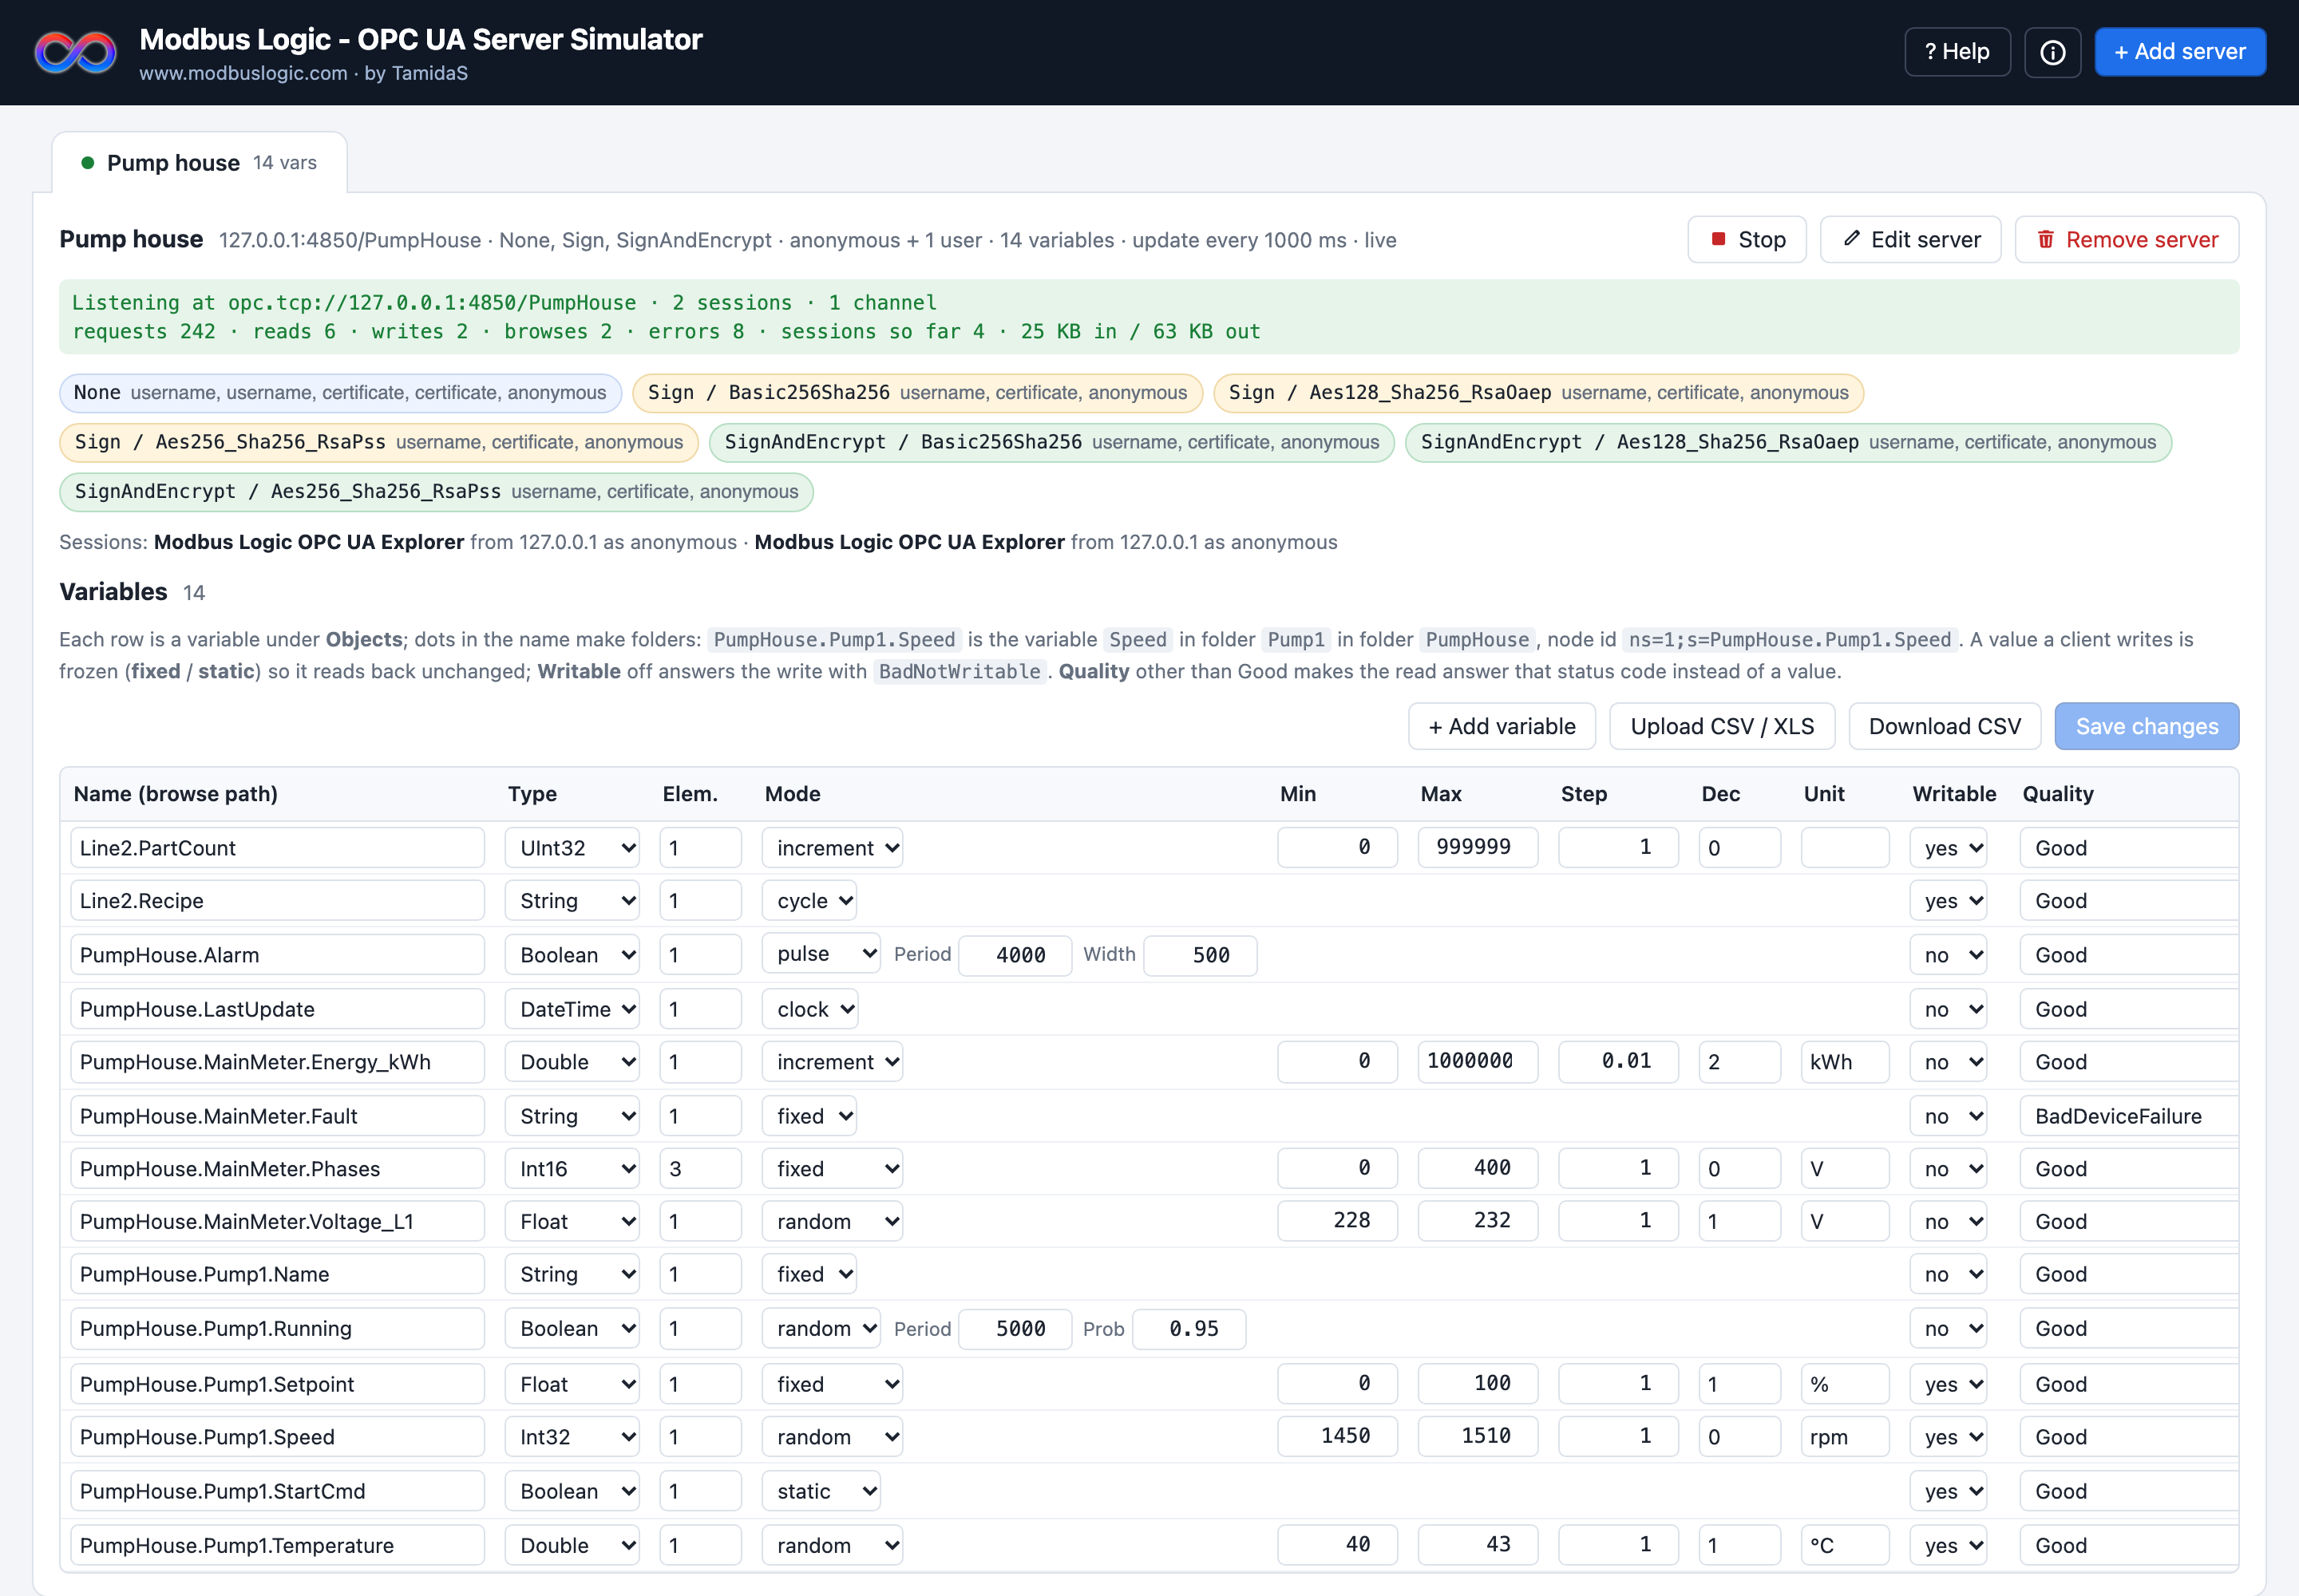Open Mode dropdown for Line2.Recipe
2299x1596 pixels.
pos(809,901)
